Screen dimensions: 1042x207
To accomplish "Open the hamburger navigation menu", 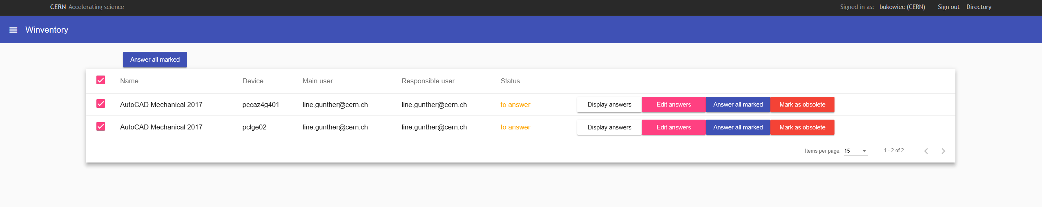I will 13,30.
